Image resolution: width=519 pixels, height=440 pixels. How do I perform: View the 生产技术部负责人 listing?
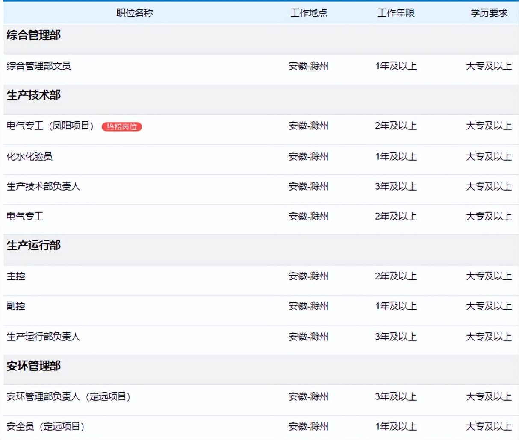coord(44,186)
